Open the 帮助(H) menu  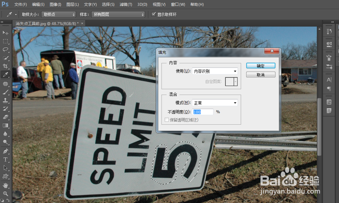pyautogui.click(x=197, y=4)
